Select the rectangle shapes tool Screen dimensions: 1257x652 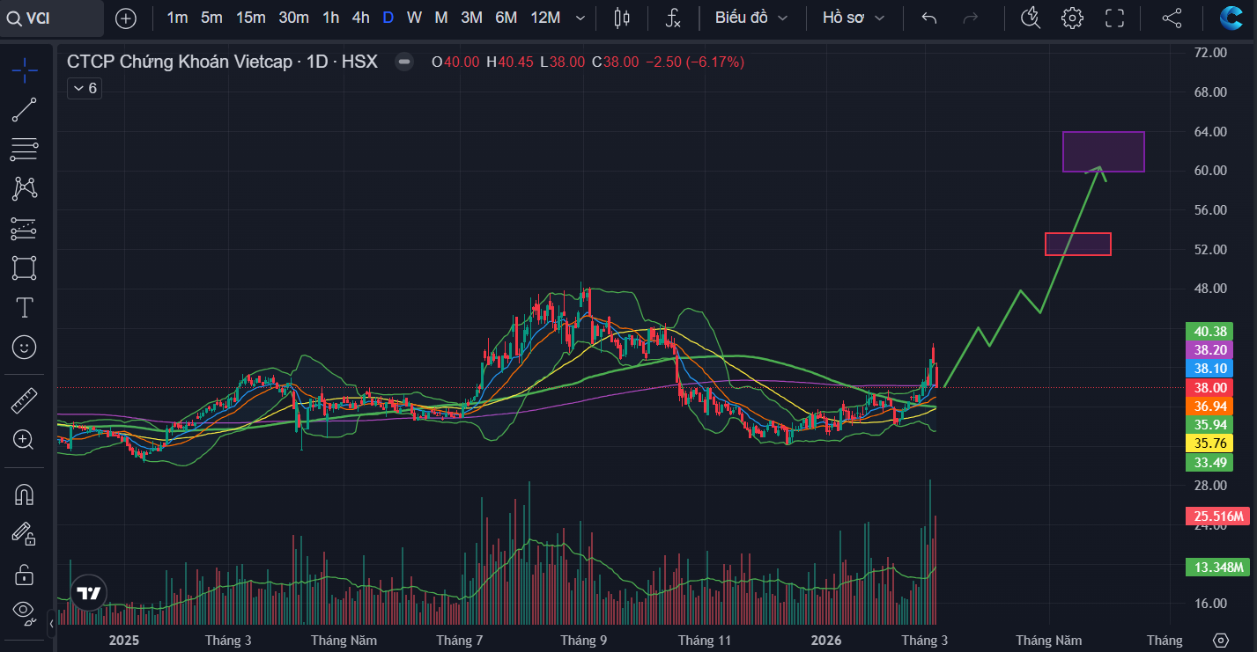click(25, 267)
